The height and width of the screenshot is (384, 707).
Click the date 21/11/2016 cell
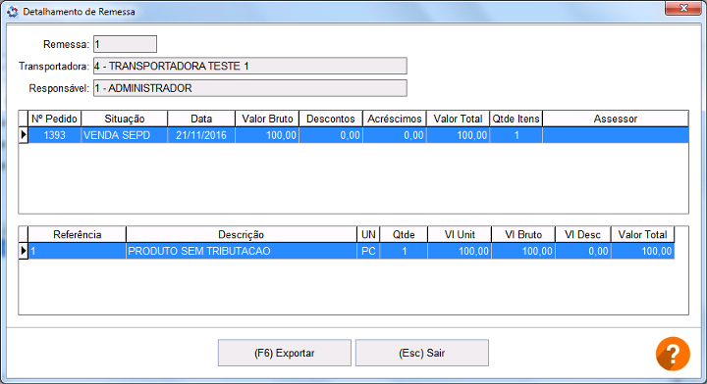point(201,135)
